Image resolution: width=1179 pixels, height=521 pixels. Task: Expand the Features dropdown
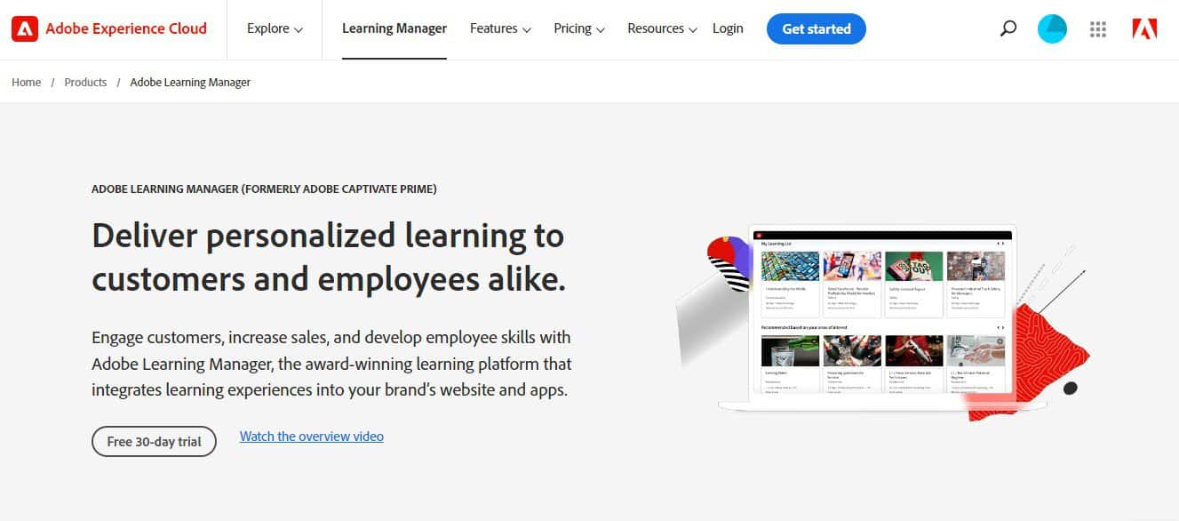click(500, 28)
